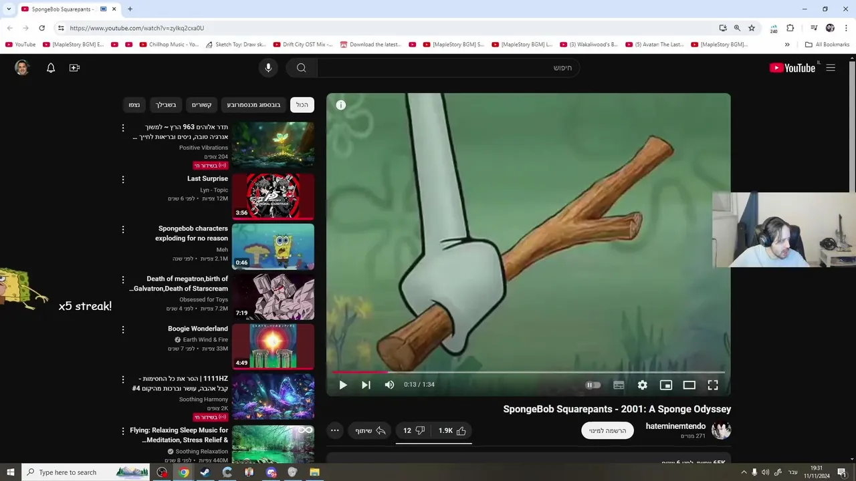Screen dimensions: 856x481
Task: Open File Explorer from the taskbar
Action: point(314,472)
